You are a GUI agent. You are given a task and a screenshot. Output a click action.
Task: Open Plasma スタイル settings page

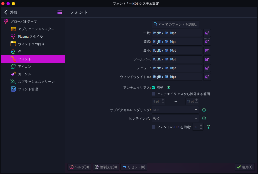[x=33, y=36]
